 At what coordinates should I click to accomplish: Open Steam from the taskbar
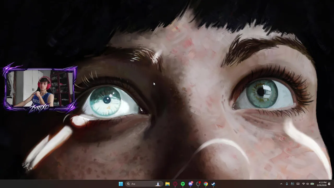click(x=213, y=184)
